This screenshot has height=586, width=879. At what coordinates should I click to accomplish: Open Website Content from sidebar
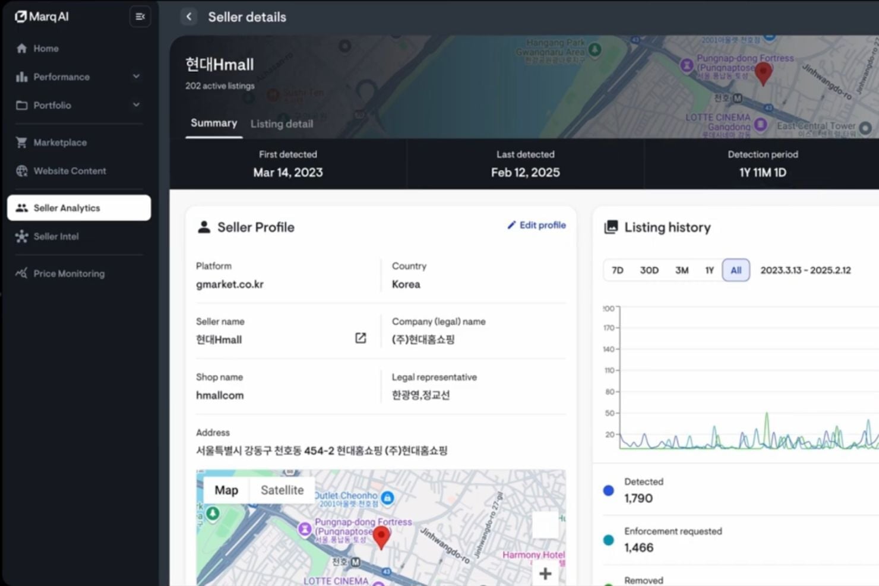tap(69, 171)
